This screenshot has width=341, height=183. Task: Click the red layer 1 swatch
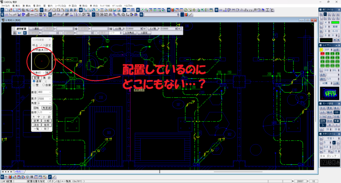[x=322, y=54]
